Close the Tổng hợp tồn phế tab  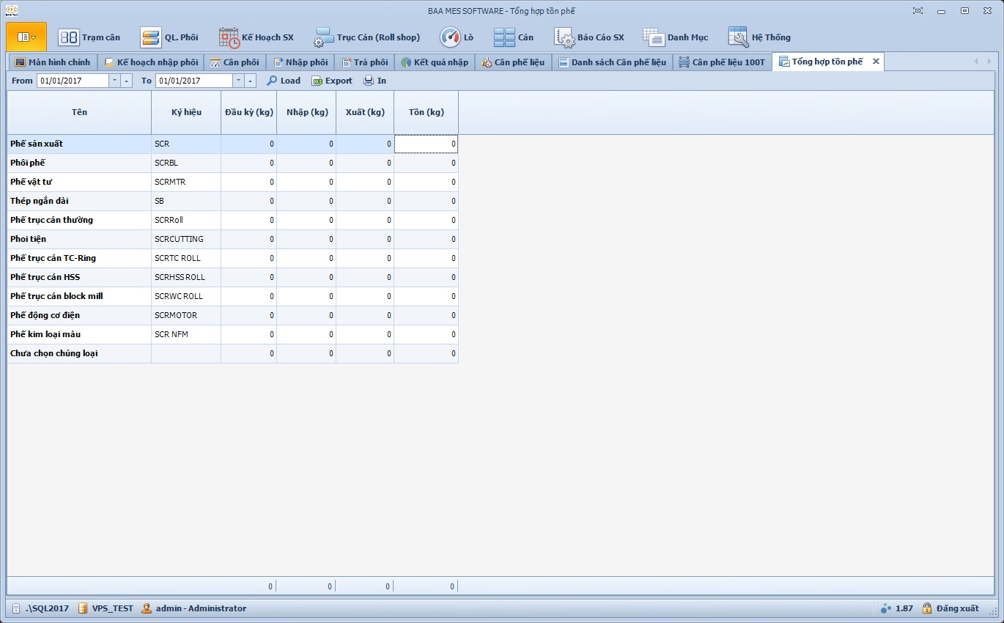coord(875,62)
